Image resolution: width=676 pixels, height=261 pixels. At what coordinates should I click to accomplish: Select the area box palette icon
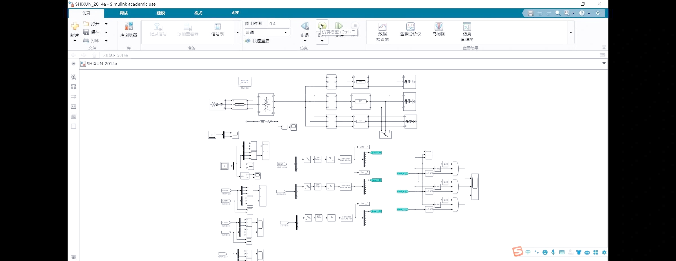coord(74,126)
